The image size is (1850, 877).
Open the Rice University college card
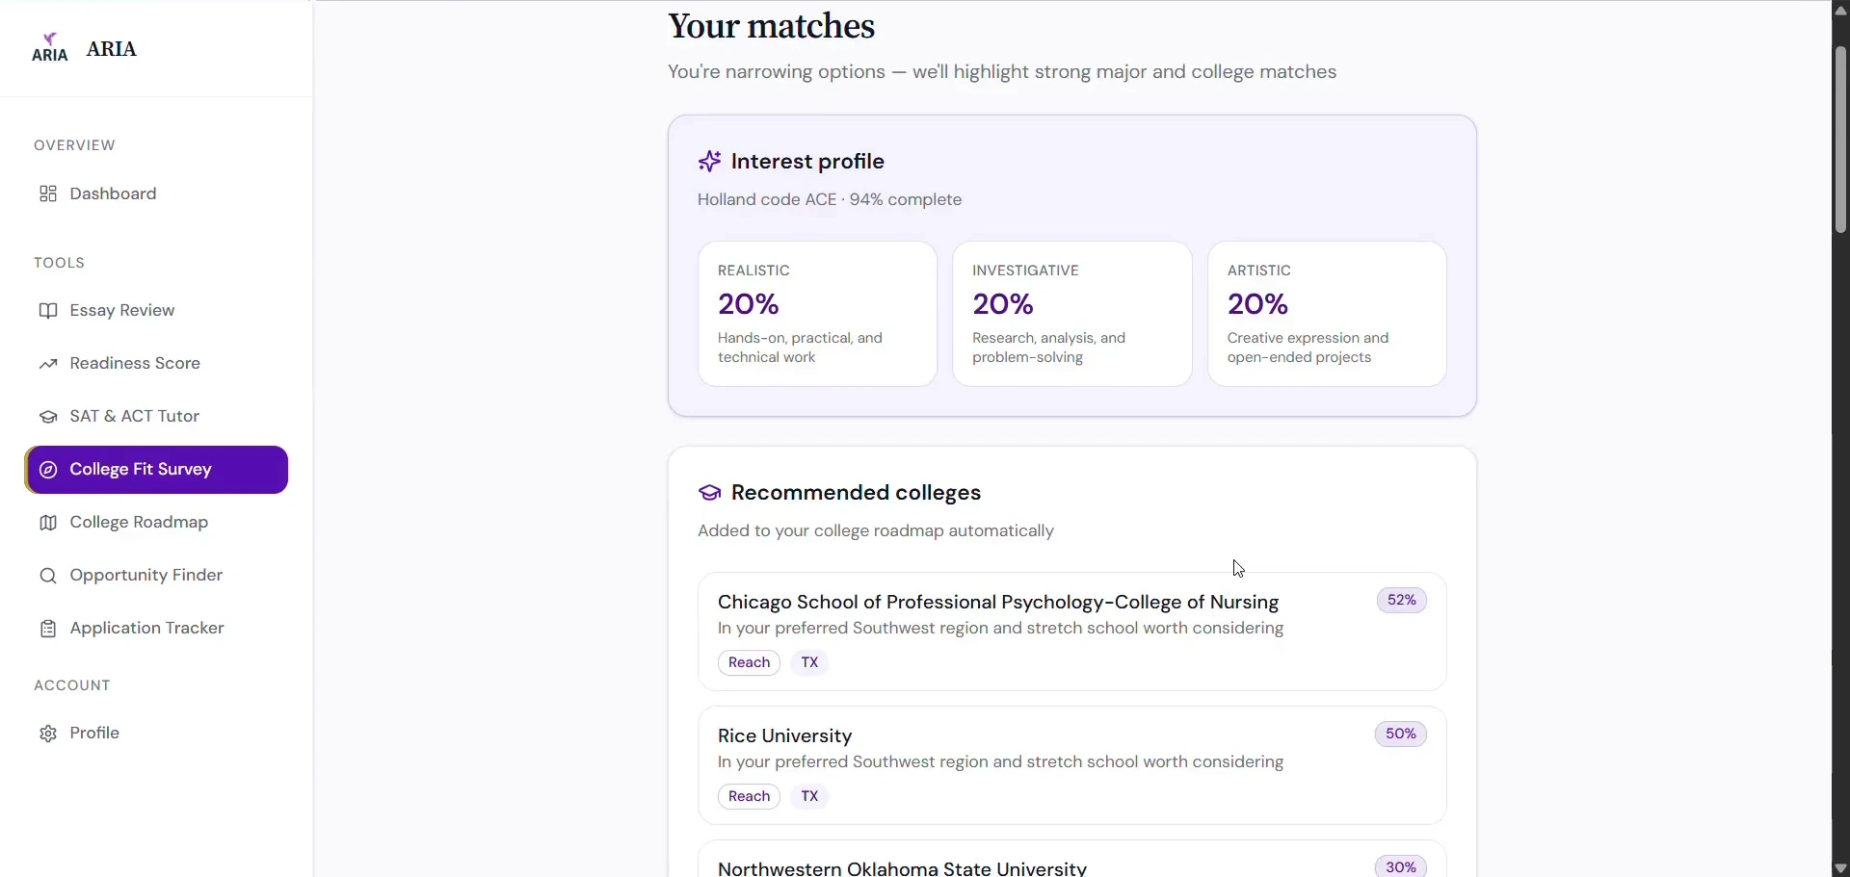click(1072, 765)
